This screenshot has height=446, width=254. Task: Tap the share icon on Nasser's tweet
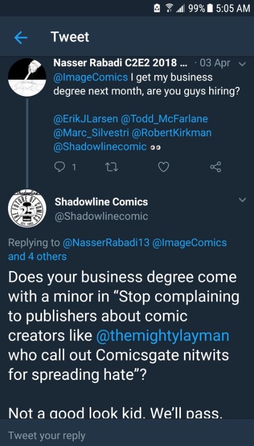coord(216,167)
